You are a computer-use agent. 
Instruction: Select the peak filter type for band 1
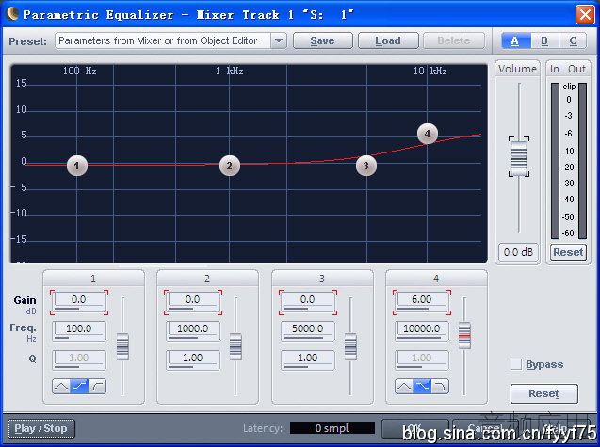[61, 387]
